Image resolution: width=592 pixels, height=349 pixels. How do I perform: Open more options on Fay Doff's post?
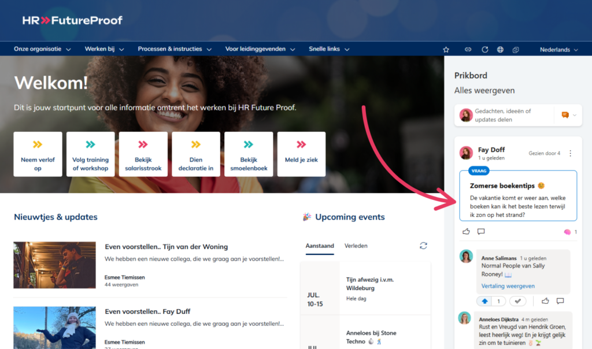[571, 153]
